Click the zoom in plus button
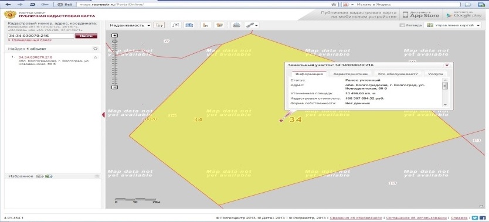This screenshot has width=489, height=222. [x=115, y=36]
